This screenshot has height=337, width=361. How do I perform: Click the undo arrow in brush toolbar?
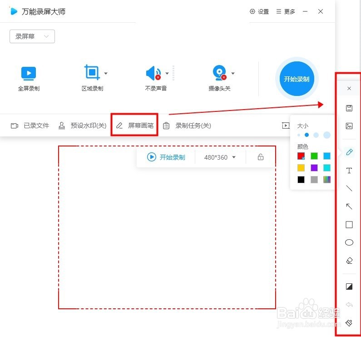[x=349, y=305]
